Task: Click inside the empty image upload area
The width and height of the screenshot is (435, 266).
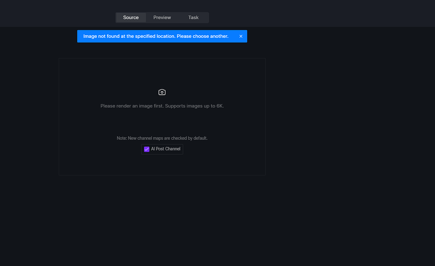Action: 162,76
